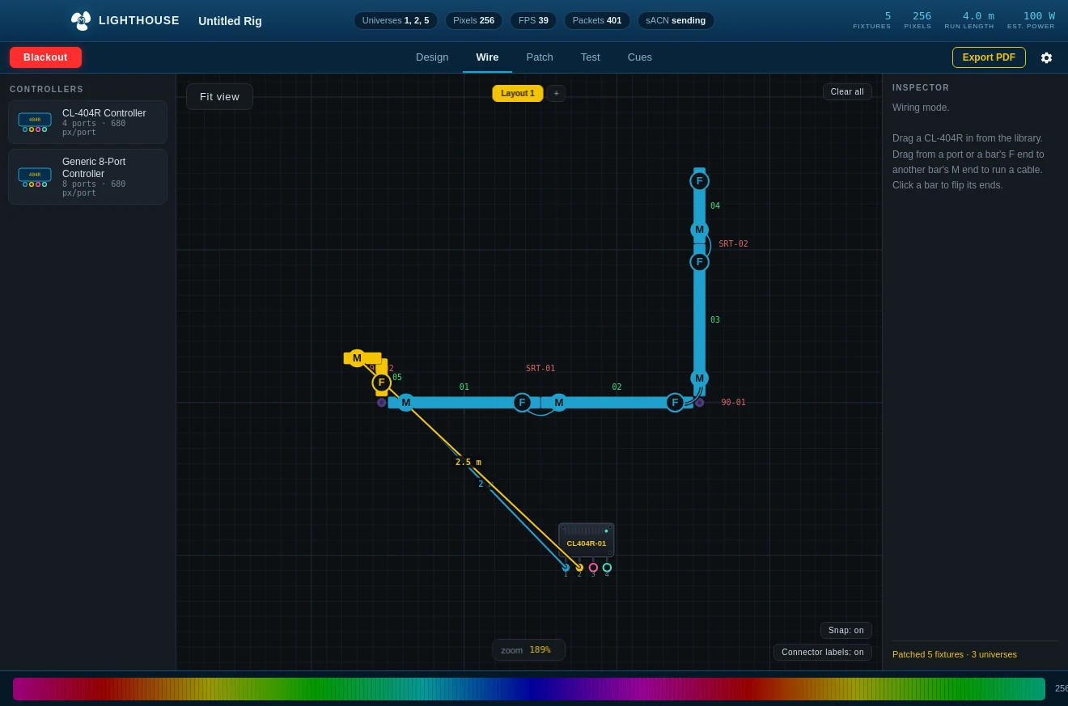Go to the Patch tab
Viewport: 1068px width, 706px height.
540,57
